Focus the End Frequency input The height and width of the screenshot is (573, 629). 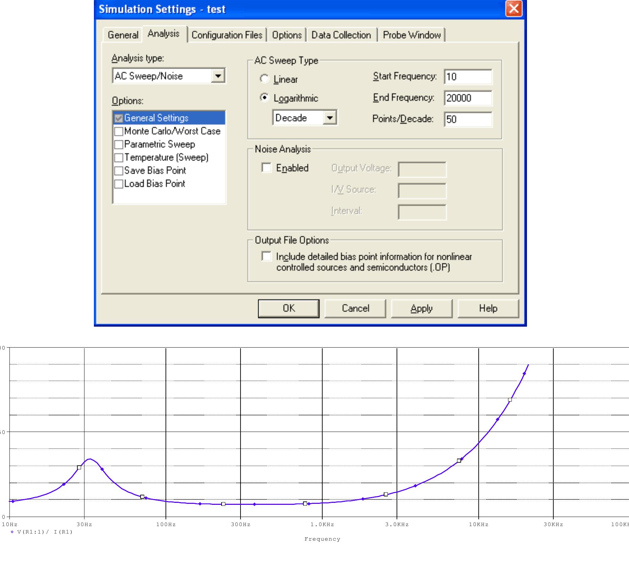coord(468,98)
